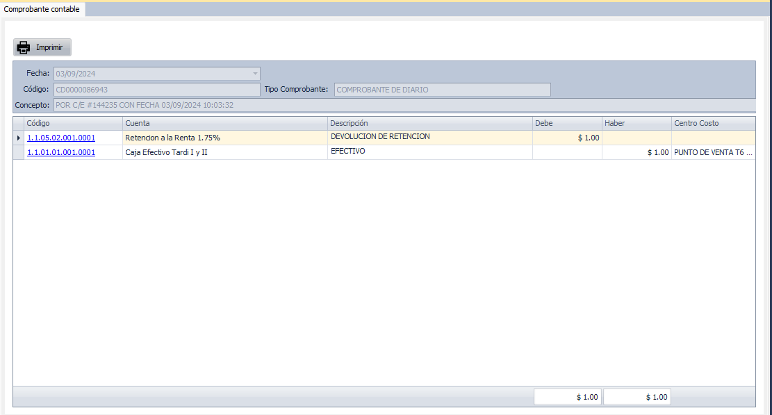Click the Concepto text field
This screenshot has width=772, height=415.
coord(403,105)
